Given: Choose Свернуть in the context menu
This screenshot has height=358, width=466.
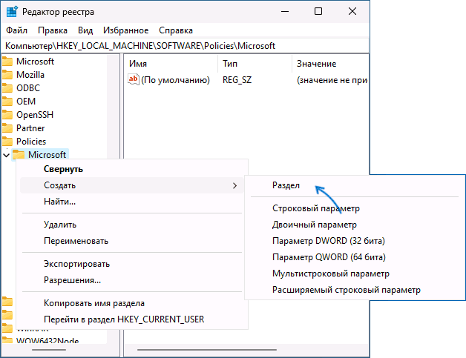Looking at the screenshot, I should pyautogui.click(x=132, y=169).
